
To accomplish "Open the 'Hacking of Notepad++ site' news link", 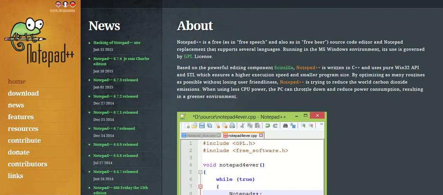I will click(117, 43).
